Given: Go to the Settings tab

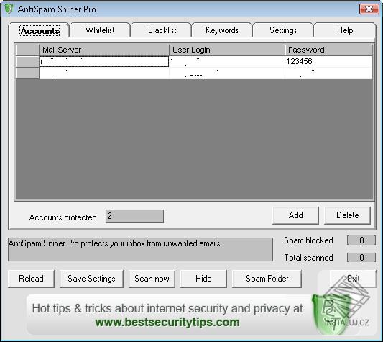Looking at the screenshot, I should point(283,30).
